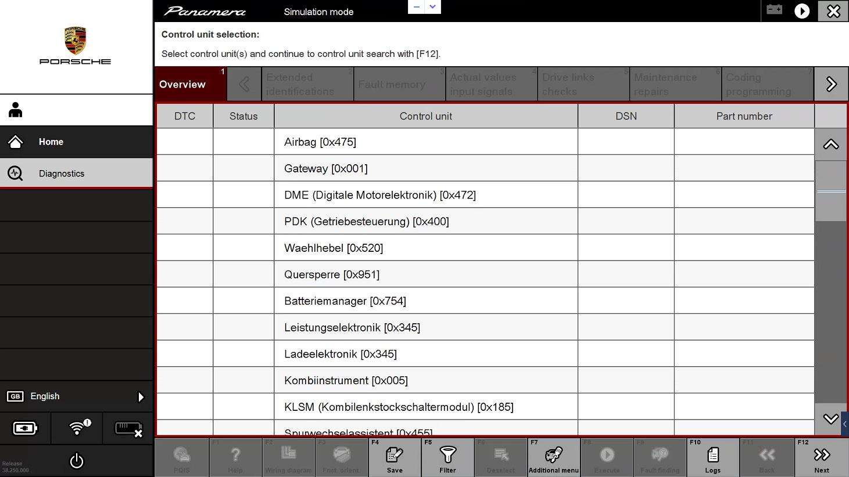Click the WiFi status icon

[79, 427]
